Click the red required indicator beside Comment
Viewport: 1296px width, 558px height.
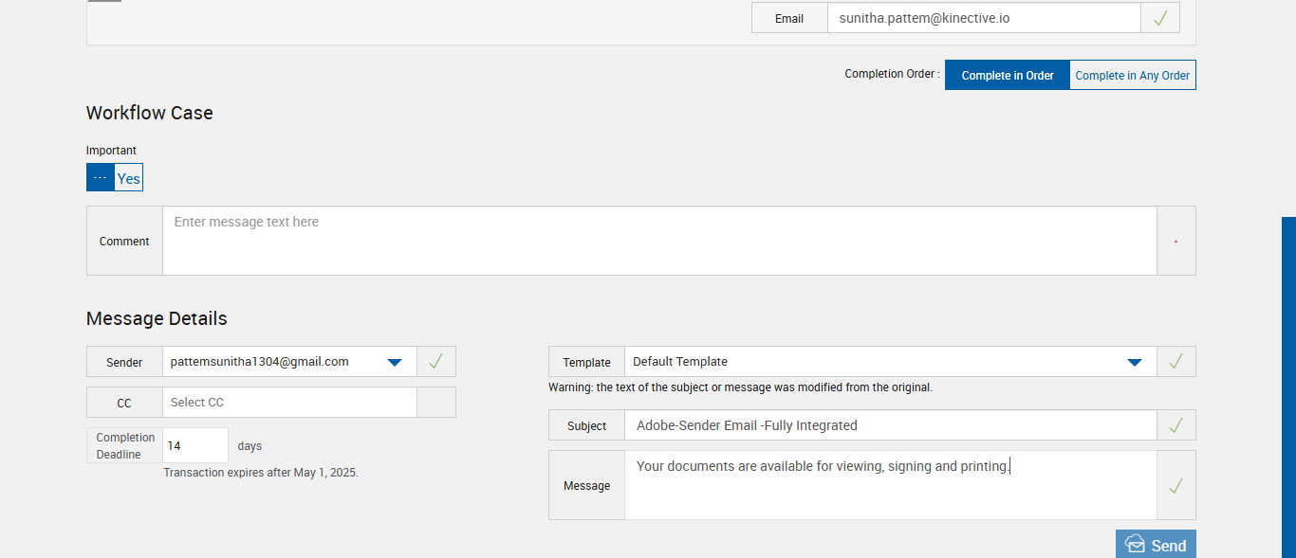1176,242
